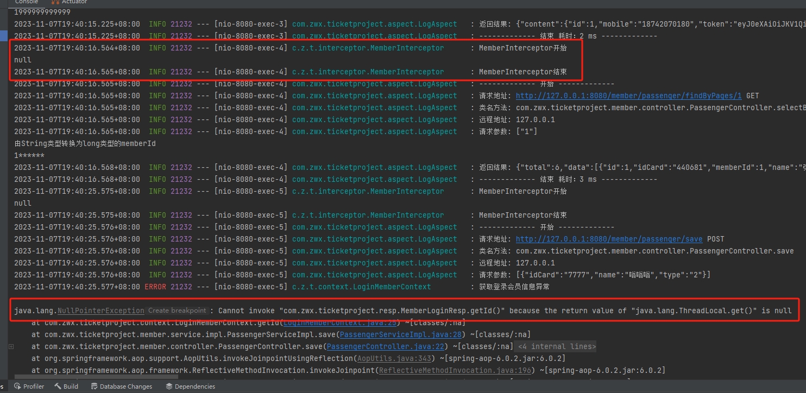Click the 1999999999999 output line

point(42,12)
